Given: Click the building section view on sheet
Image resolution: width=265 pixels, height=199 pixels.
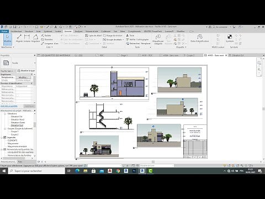Looking at the screenshot, I should [114, 83].
